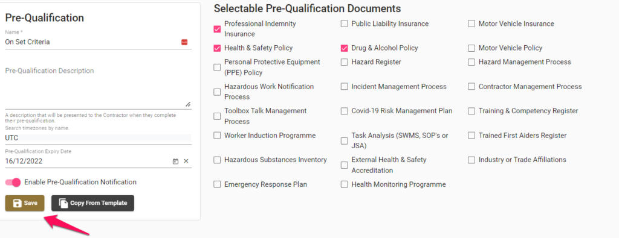
Task: Click the calendar icon beside the expiry date
Action: coord(176,161)
